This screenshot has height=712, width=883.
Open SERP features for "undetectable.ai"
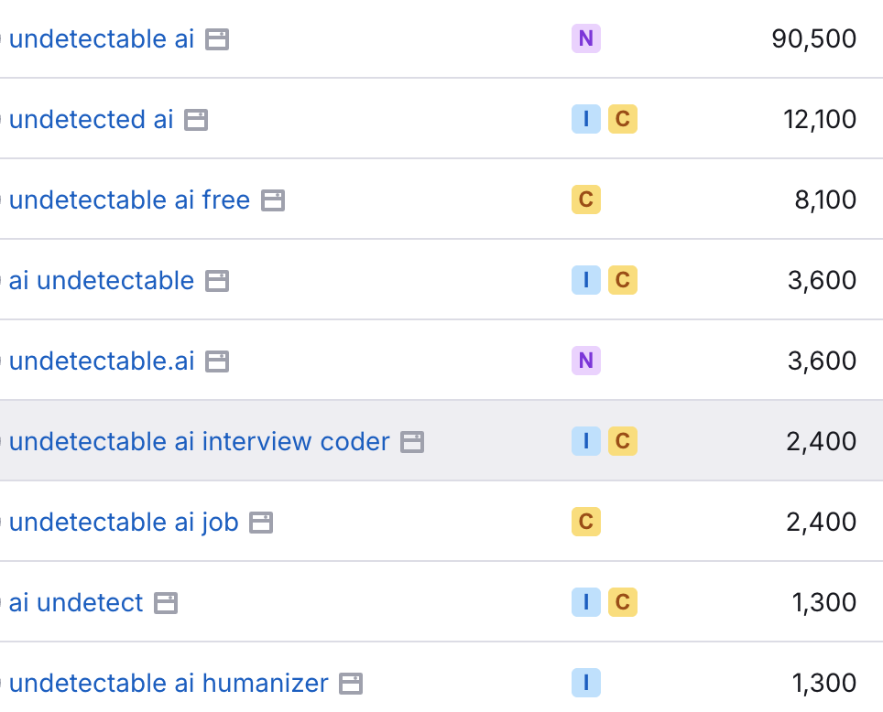[216, 361]
